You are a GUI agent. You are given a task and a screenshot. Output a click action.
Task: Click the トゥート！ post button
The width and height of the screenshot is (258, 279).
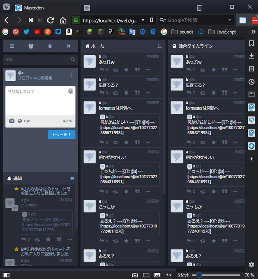tap(61, 135)
